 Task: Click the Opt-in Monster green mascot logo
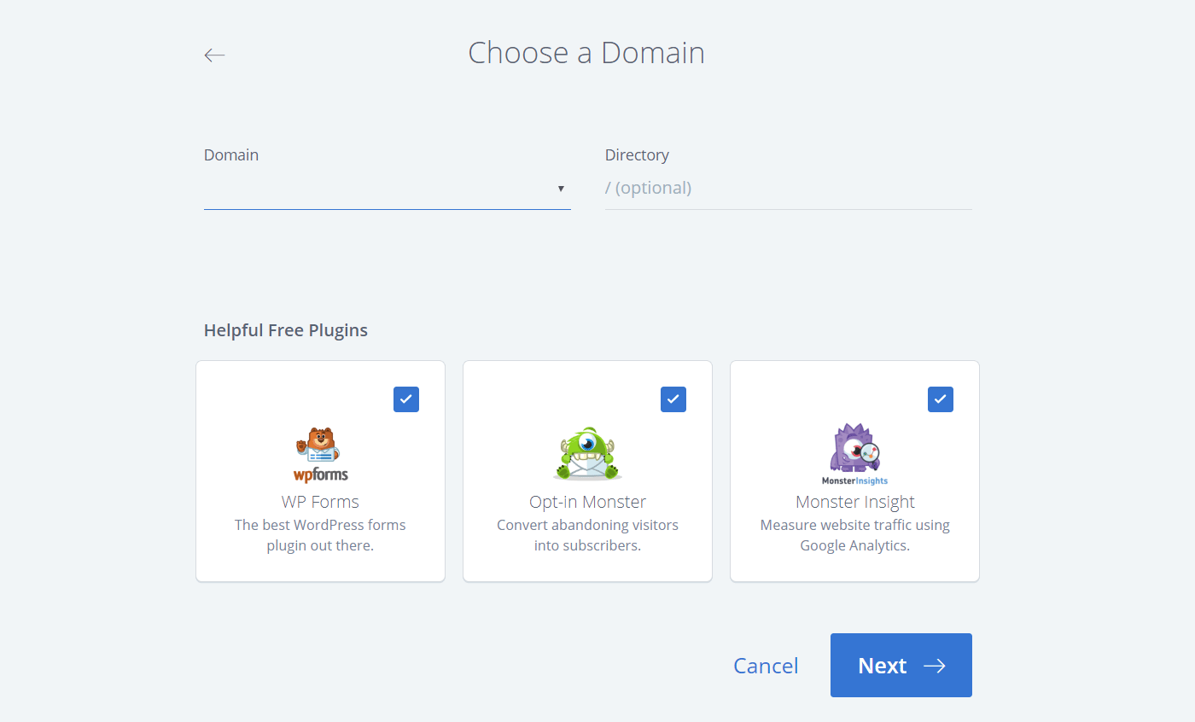pos(587,454)
